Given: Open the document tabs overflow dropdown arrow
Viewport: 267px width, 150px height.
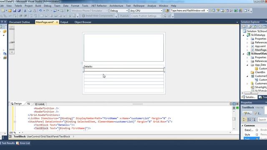Looking at the screenshot, I should (x=237, y=22).
